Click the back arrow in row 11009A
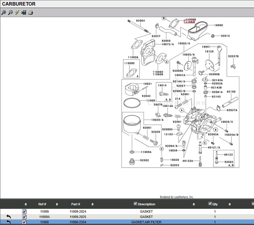 click(x=9, y=217)
